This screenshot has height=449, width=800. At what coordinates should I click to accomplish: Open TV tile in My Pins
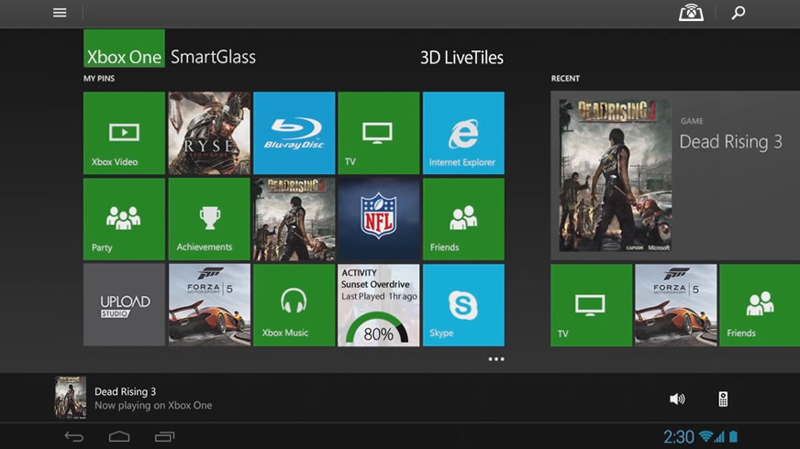[x=379, y=133]
